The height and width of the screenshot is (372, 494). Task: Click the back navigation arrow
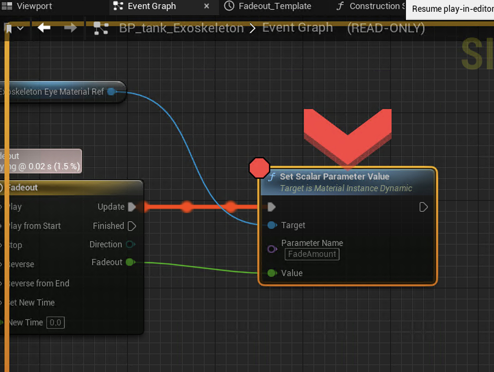coord(44,28)
